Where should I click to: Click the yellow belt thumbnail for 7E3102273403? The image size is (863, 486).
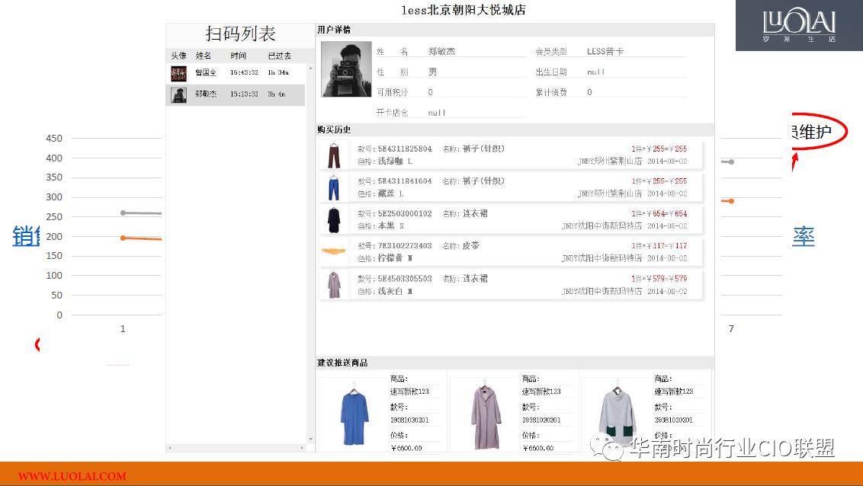(x=333, y=252)
